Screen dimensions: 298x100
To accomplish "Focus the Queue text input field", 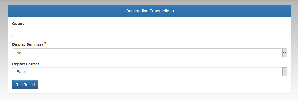I will (x=150, y=31).
